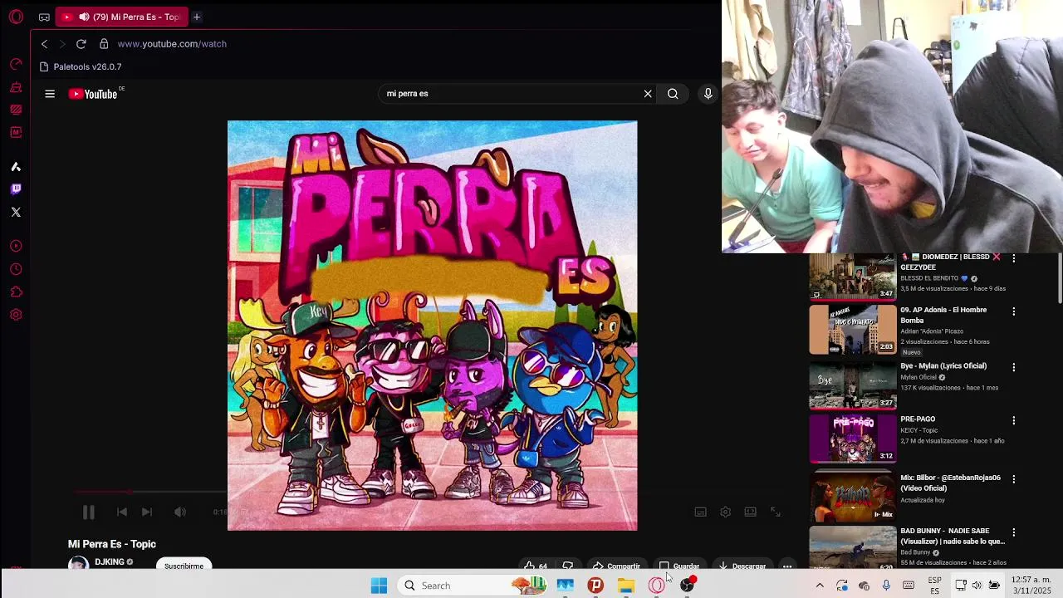Open the Bye - Mylan video thumbnail
The width and height of the screenshot is (1063, 598).
click(x=853, y=385)
